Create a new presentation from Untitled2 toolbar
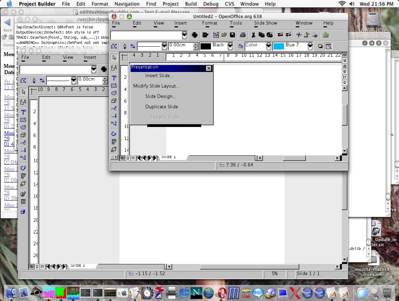399x301 pixels. pyautogui.click(x=216, y=35)
